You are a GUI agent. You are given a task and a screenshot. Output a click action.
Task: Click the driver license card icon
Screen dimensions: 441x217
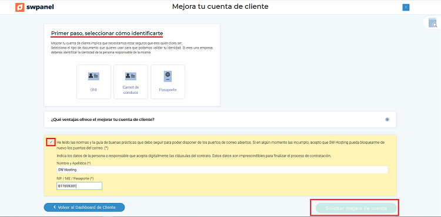(131, 76)
